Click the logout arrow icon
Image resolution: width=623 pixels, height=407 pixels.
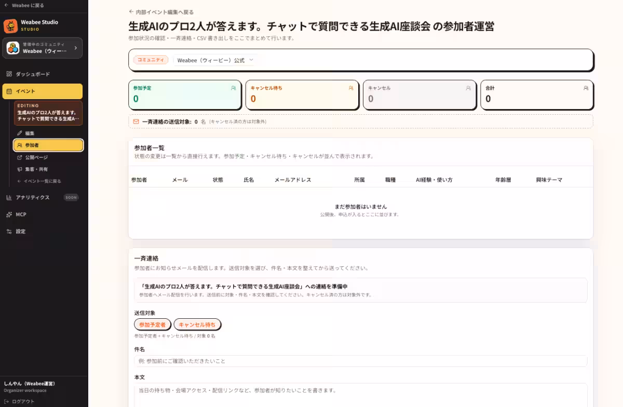click(x=7, y=401)
